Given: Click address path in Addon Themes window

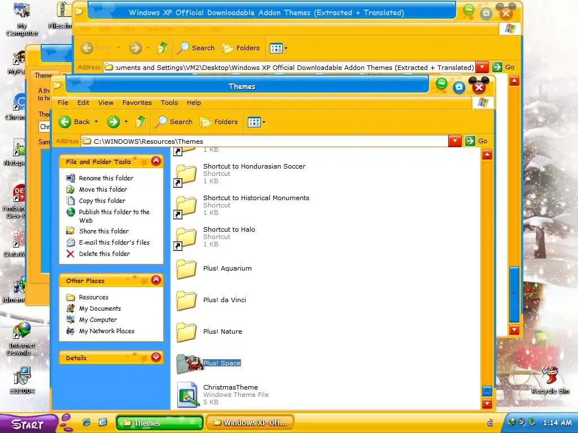Looking at the screenshot, I should pyautogui.click(x=290, y=68).
